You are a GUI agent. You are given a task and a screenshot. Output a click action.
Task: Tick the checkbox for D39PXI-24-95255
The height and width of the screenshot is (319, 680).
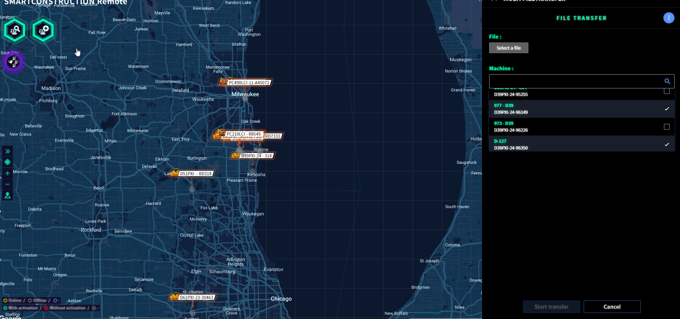click(x=666, y=92)
